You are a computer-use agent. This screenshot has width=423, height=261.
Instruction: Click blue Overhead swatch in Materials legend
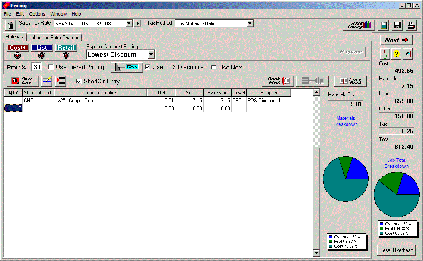tap(331, 237)
